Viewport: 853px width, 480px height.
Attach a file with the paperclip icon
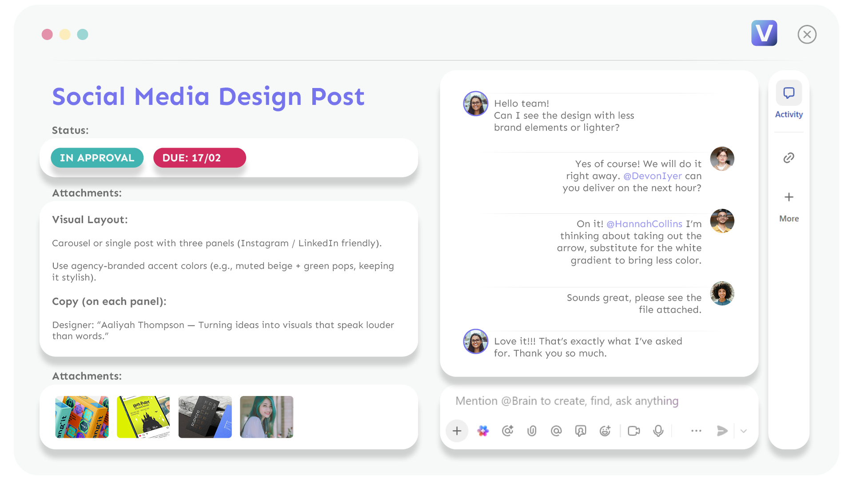[x=532, y=431]
